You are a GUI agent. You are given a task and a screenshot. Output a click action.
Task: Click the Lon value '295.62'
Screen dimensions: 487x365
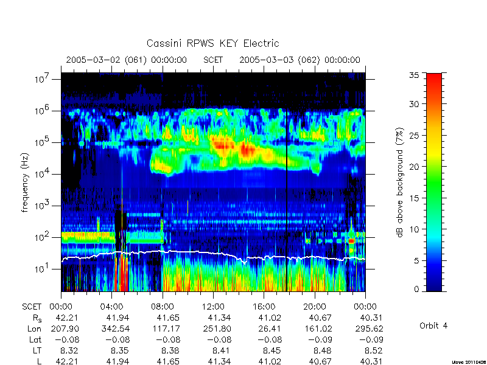[x=369, y=328]
